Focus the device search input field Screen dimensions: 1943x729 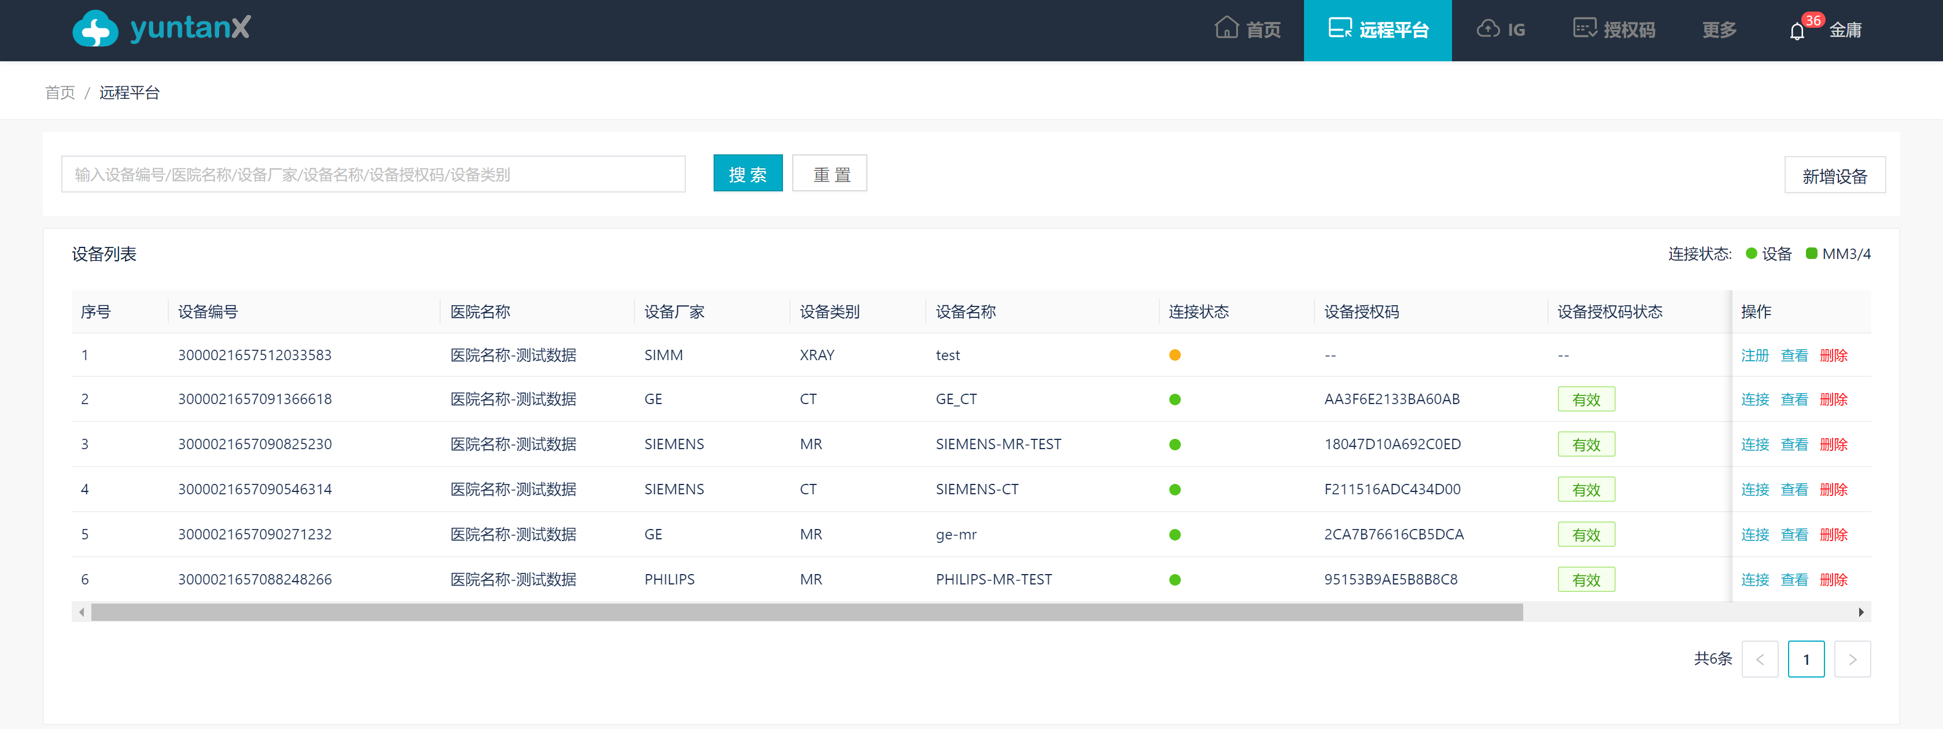(372, 174)
